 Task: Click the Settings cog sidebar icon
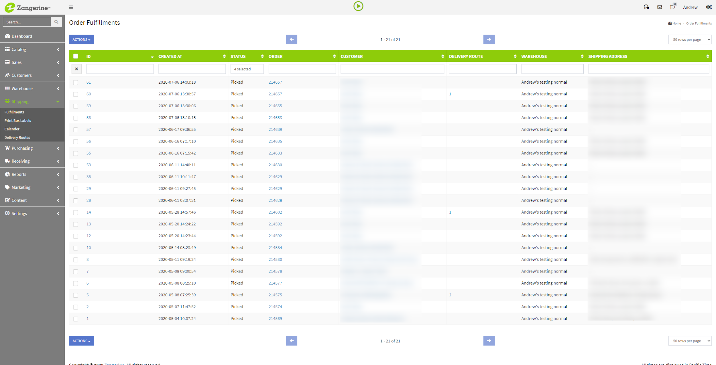(x=7, y=213)
